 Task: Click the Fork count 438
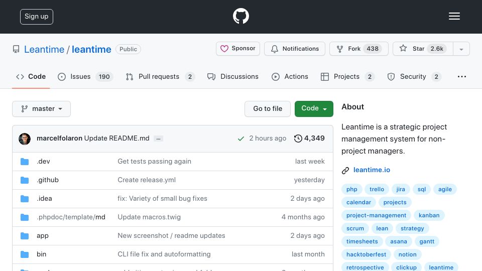point(372,49)
